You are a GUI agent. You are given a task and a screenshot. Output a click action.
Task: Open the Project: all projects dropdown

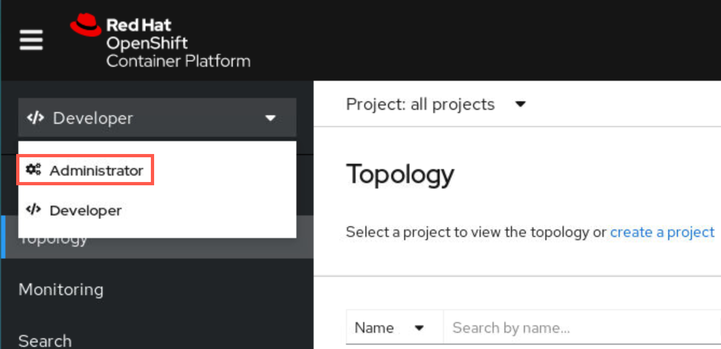435,104
